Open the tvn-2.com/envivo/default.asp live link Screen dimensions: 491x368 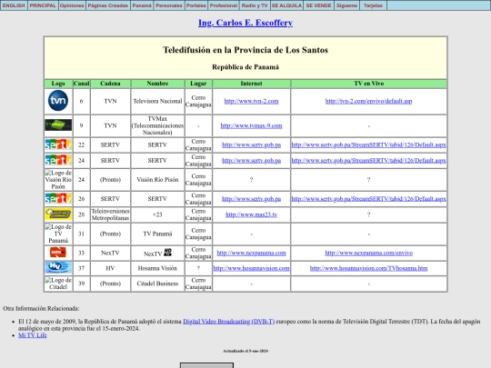[x=368, y=101]
